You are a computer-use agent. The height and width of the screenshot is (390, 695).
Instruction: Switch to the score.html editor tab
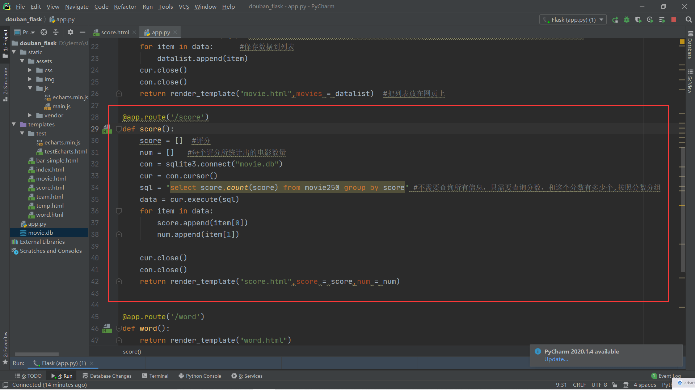click(115, 32)
